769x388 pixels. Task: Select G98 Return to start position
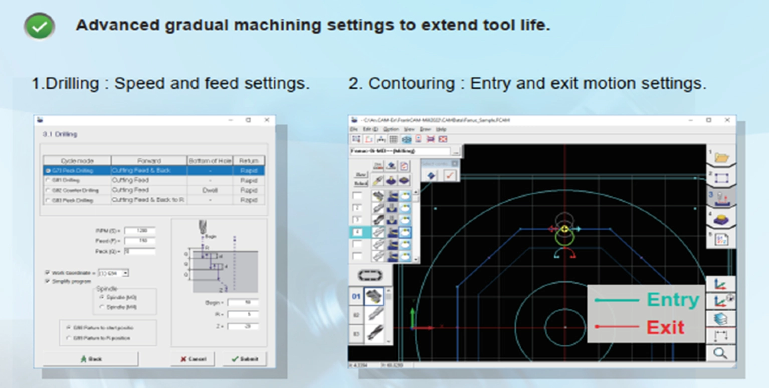tap(69, 328)
